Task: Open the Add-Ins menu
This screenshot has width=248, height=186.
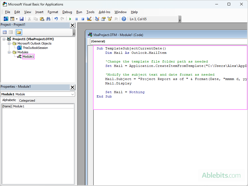Action: [104, 12]
